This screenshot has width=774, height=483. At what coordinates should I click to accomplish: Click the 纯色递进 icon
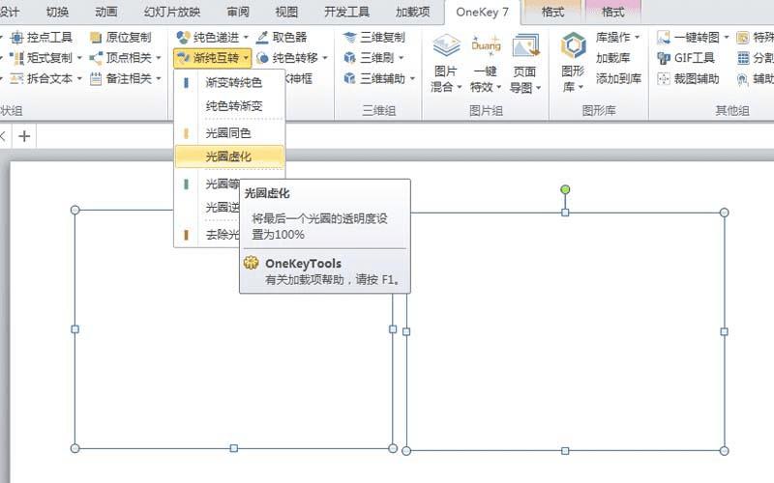tap(183, 38)
